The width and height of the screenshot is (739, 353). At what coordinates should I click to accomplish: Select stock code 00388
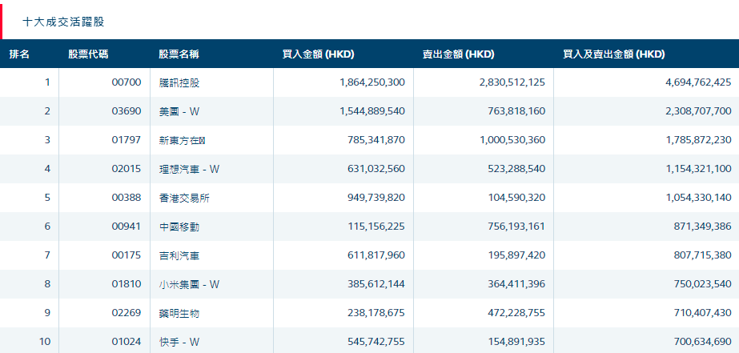tap(127, 198)
